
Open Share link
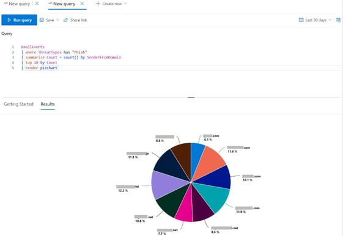pos(75,20)
